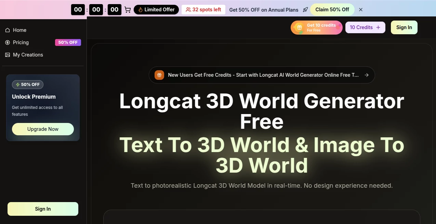436x224 pixels.
Task: Expand the free credits banner via its arrow
Action: point(367,75)
